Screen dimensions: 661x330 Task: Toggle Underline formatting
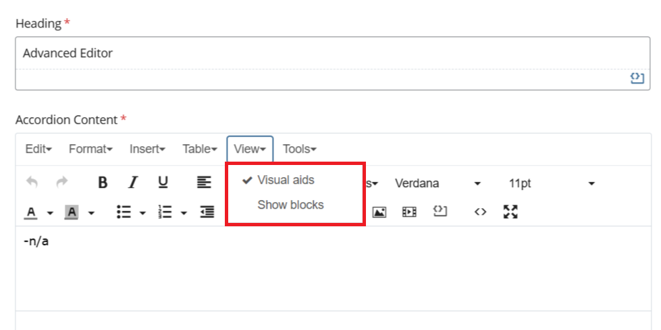point(163,183)
